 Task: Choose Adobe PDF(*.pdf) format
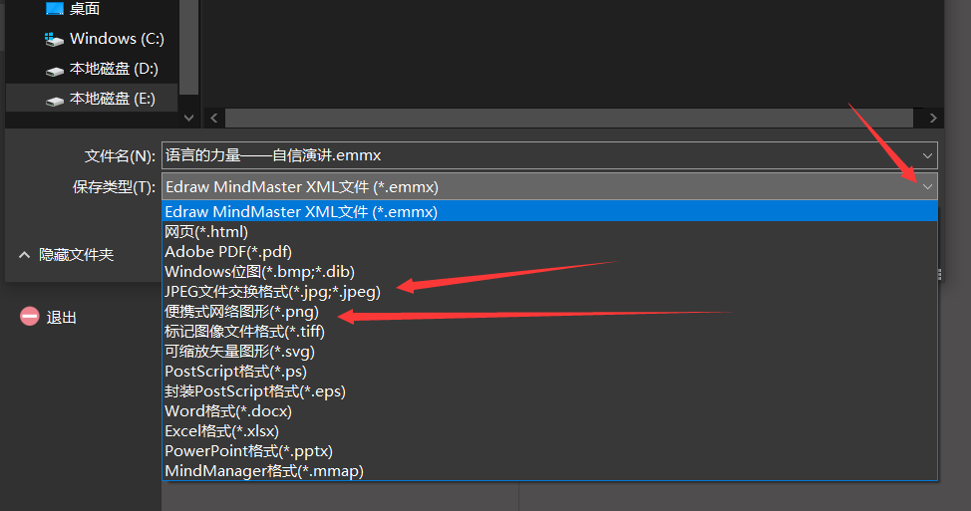pos(550,252)
